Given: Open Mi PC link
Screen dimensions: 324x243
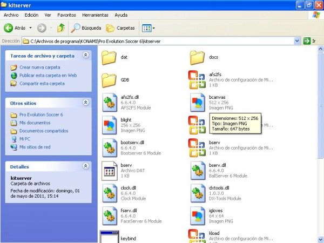Looking at the screenshot, I should pos(25,139).
